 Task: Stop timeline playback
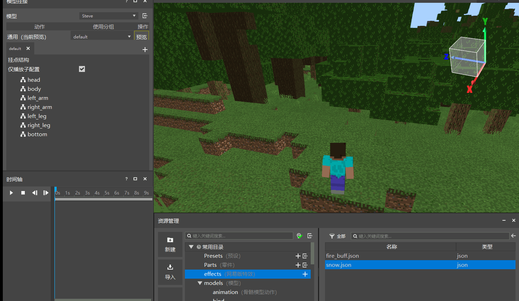click(23, 193)
